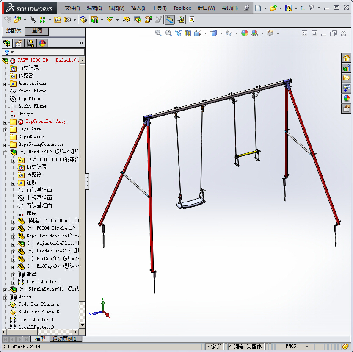The width and height of the screenshot is (353, 352).
Task: Click the Smart Fasteners icon
Action: (58, 20)
